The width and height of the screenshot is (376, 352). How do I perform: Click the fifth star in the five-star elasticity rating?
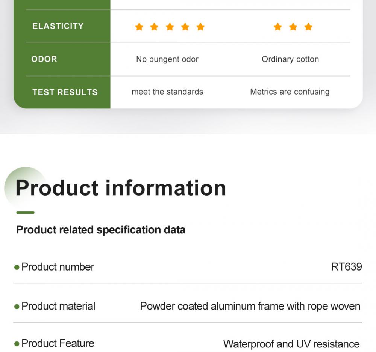pos(200,27)
